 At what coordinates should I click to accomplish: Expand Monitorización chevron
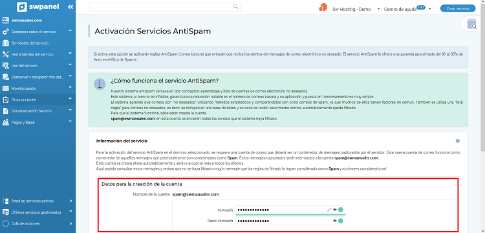click(70, 87)
